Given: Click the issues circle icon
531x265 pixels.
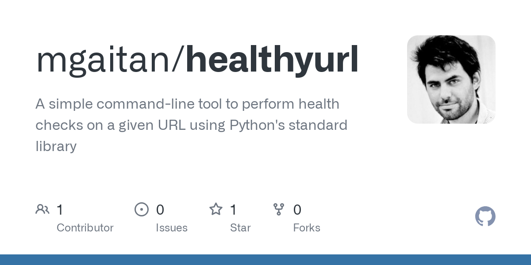Looking at the screenshot, I should click(x=142, y=209).
